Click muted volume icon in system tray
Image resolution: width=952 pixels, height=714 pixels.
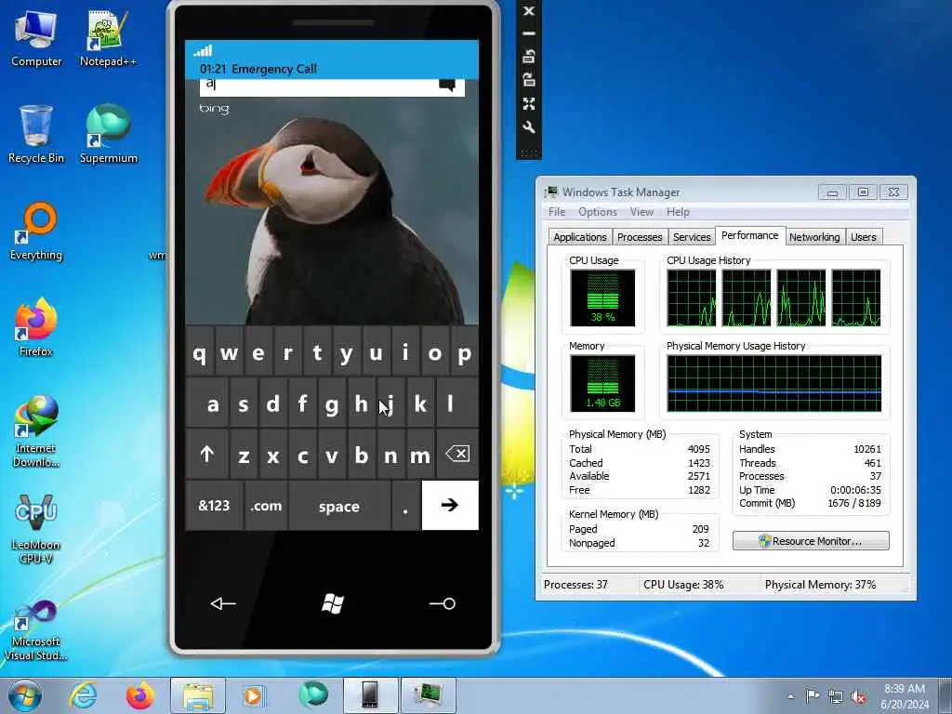pos(858,696)
